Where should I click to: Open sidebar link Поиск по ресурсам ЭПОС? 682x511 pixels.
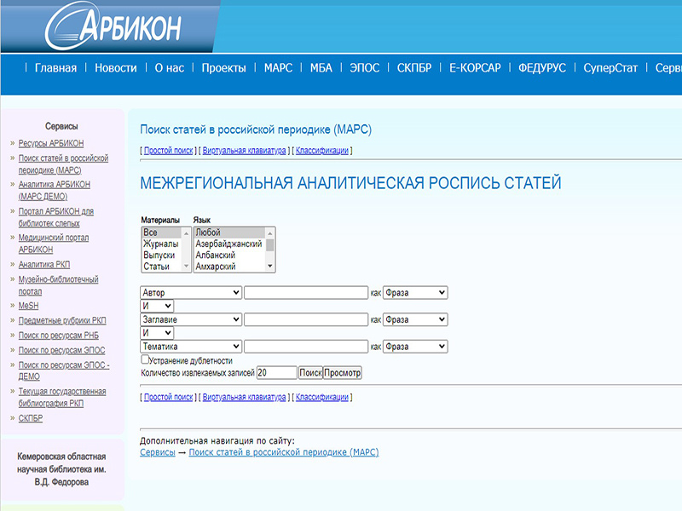61,350
